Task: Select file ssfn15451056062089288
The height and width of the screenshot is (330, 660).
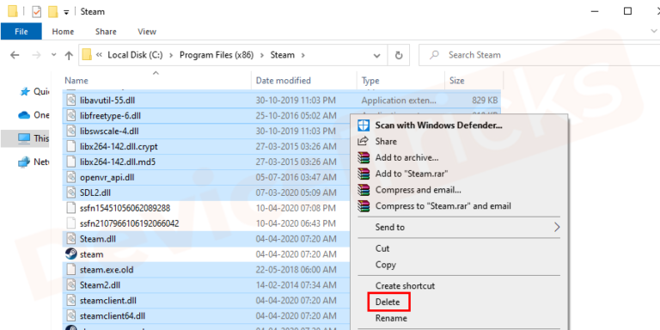Action: pos(125,208)
